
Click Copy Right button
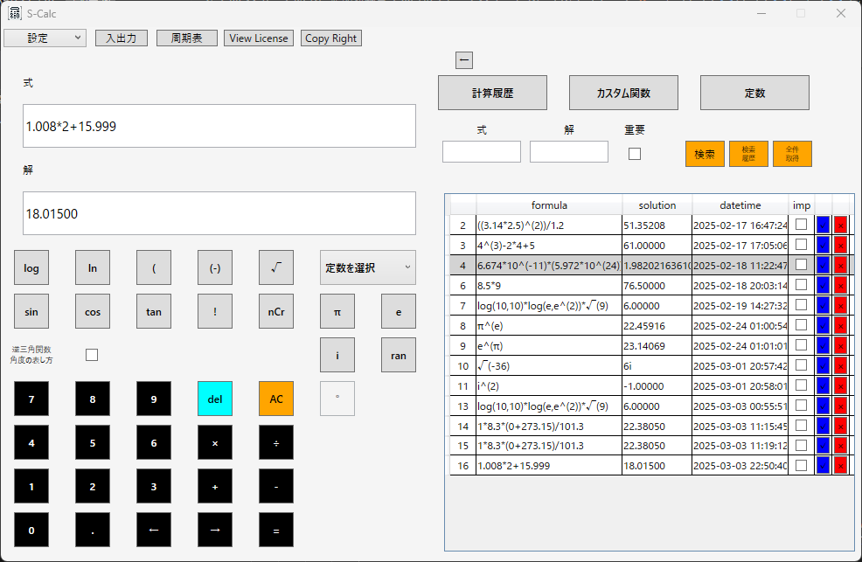point(331,38)
